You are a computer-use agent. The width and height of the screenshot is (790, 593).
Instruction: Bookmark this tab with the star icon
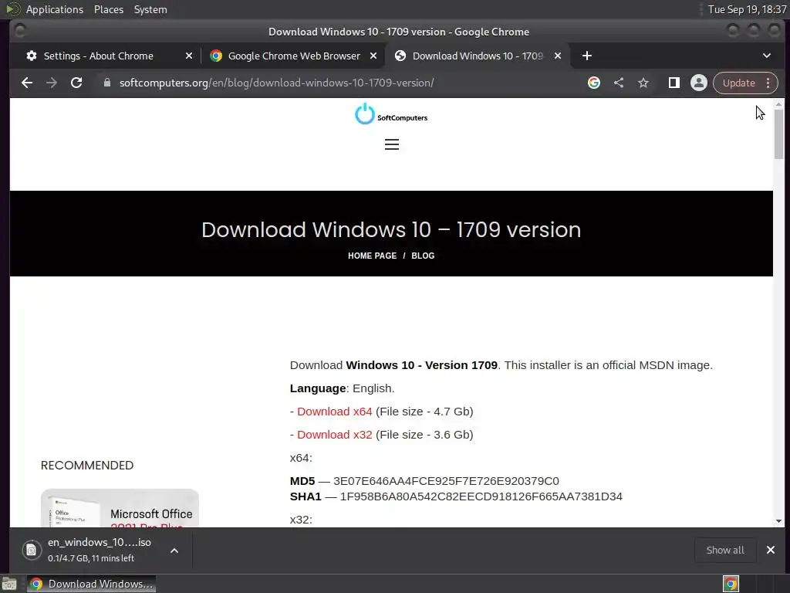pyautogui.click(x=643, y=83)
